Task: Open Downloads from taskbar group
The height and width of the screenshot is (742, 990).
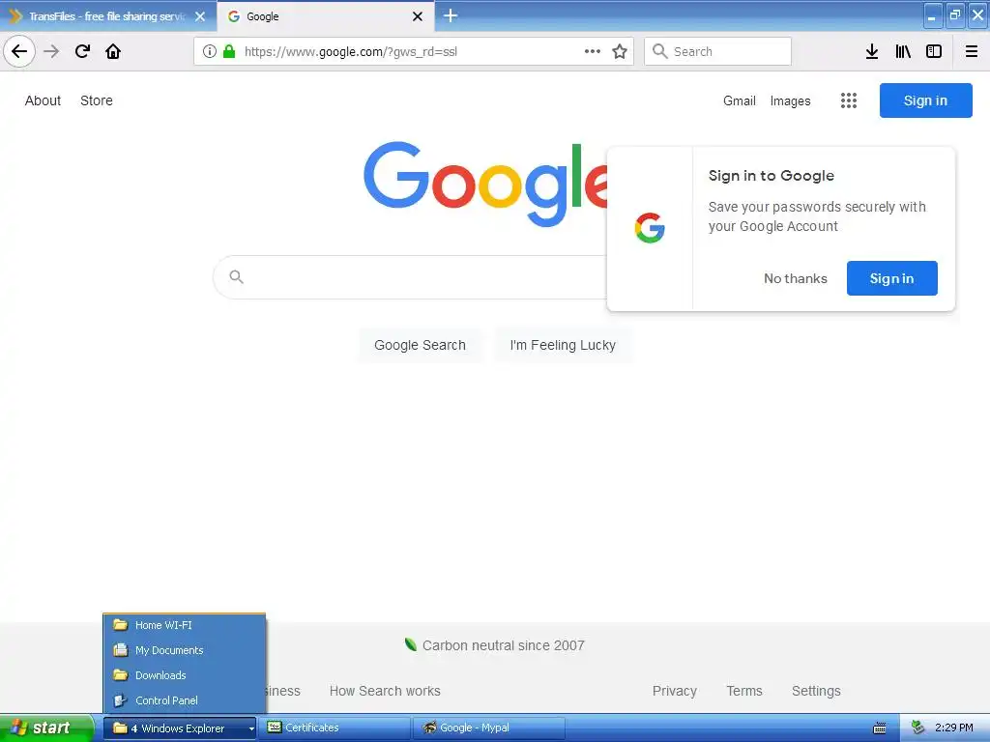Action: click(184, 675)
